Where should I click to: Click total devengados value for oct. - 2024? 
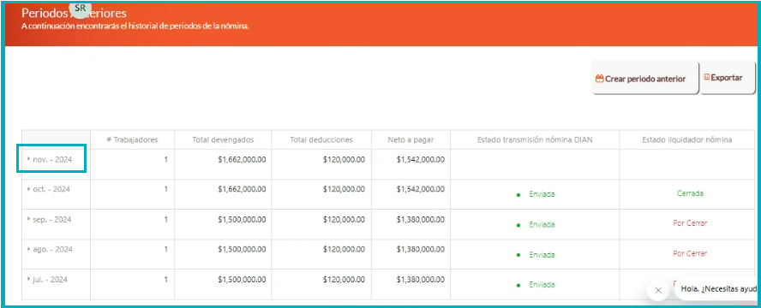click(242, 189)
